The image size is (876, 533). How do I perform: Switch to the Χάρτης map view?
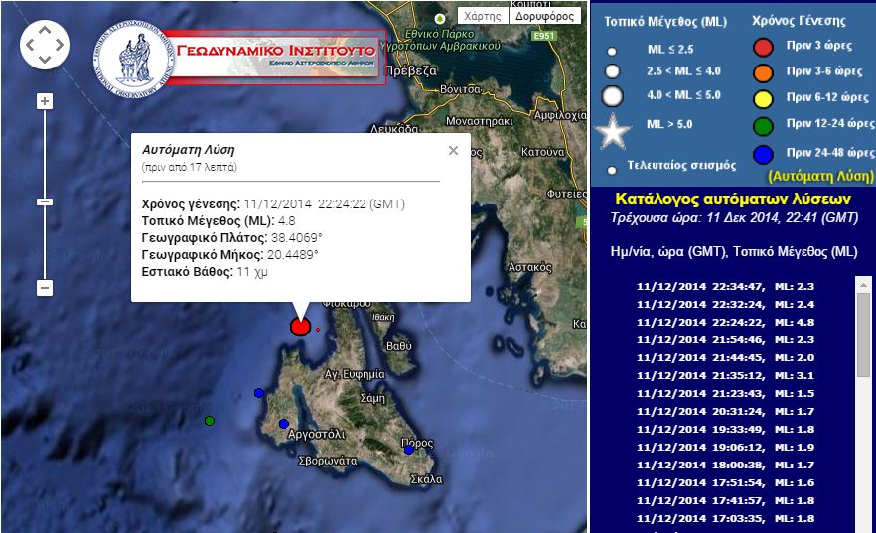pos(483,16)
